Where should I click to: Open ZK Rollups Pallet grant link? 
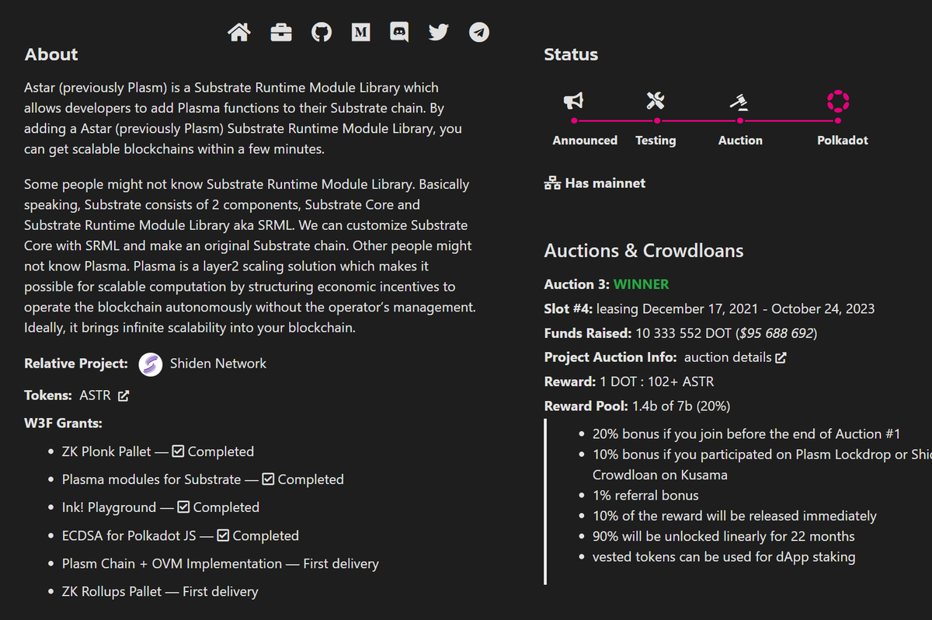pyautogui.click(x=112, y=591)
